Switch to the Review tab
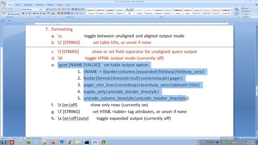This screenshot has width=258, height=145. pyautogui.click(x=60, y=5)
